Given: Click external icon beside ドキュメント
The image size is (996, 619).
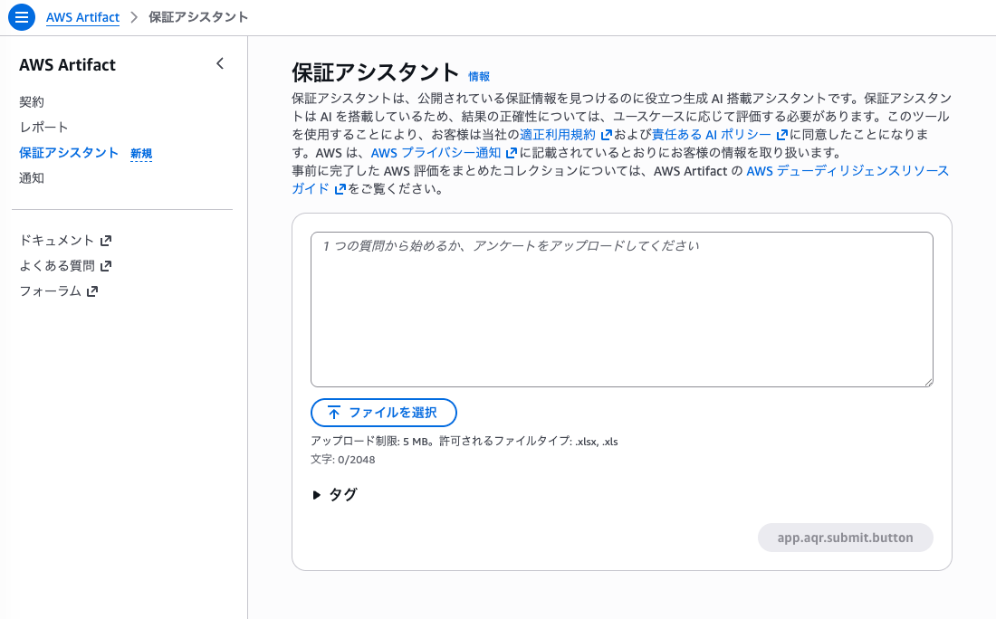Looking at the screenshot, I should (106, 241).
